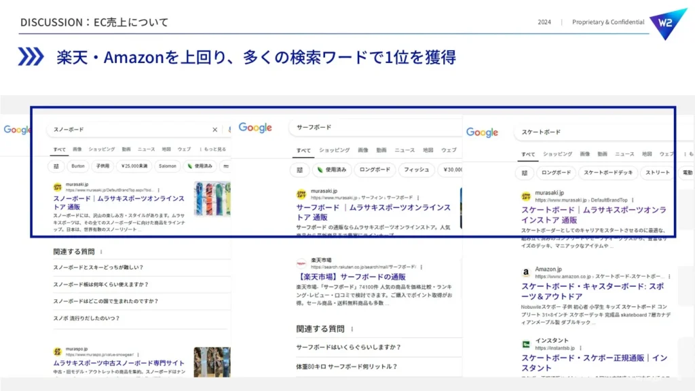Apply the Salomon filter chip
The height and width of the screenshot is (391, 695).
[x=168, y=166]
